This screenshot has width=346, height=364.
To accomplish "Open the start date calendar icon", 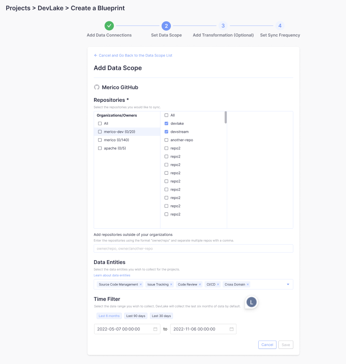I will (x=155, y=329).
